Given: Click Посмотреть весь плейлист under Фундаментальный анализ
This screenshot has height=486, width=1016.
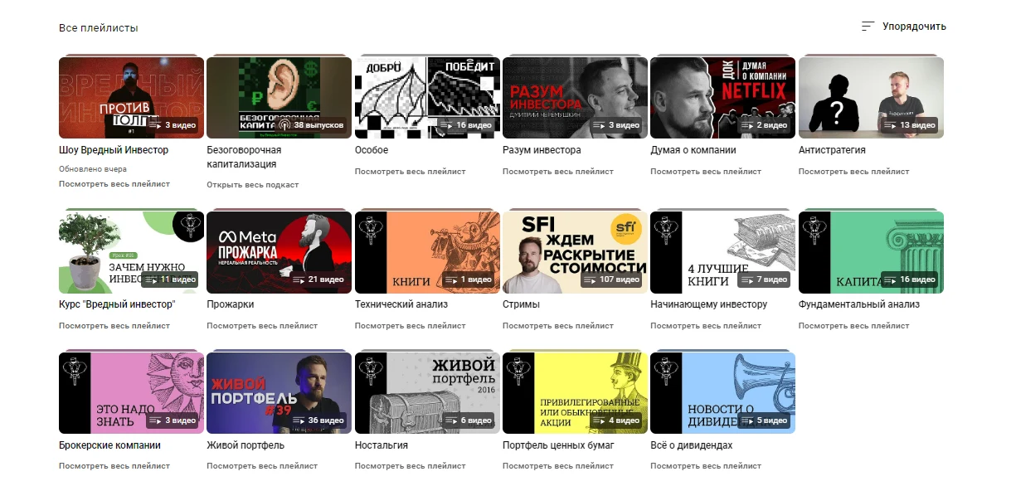Looking at the screenshot, I should [854, 326].
